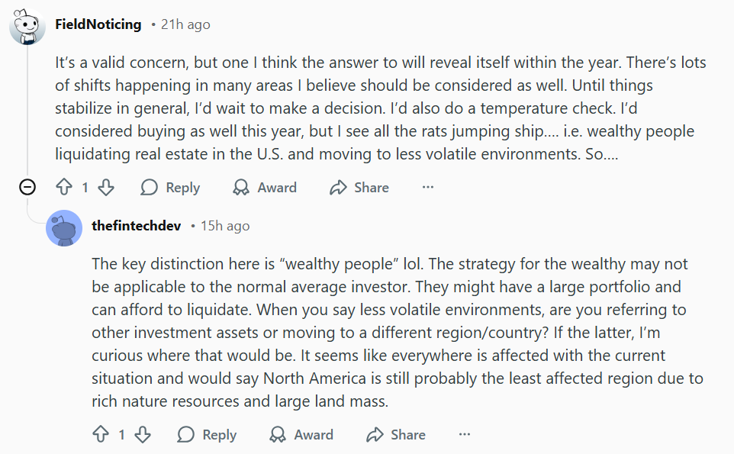Viewport: 734px width, 454px height.
Task: Click thefintechdev's avatar image
Action: 64,227
